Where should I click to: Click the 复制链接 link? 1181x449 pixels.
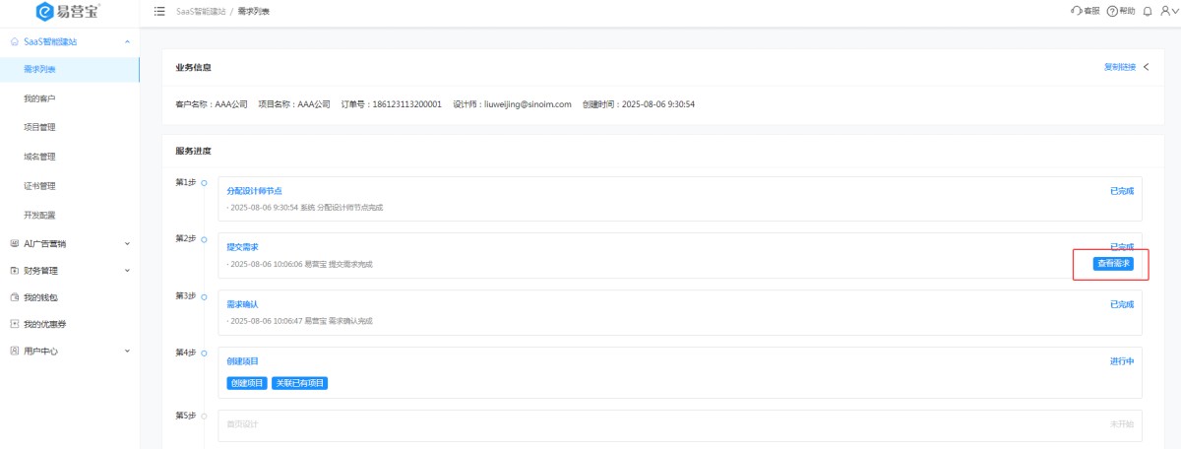pyautogui.click(x=1119, y=67)
